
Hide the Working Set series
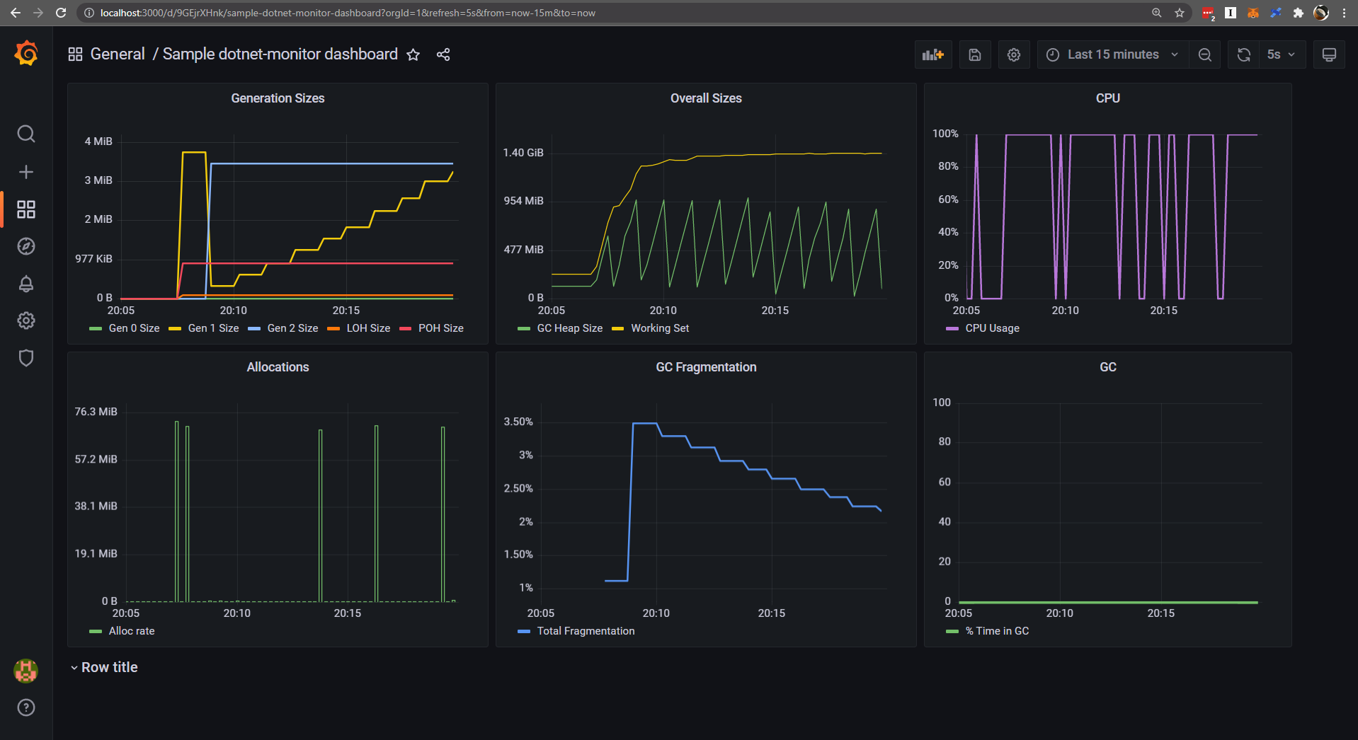tap(659, 328)
